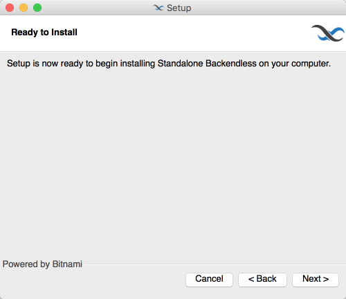This screenshot has width=346, height=299.
Task: Click the ready-to-install message text
Action: [169, 64]
